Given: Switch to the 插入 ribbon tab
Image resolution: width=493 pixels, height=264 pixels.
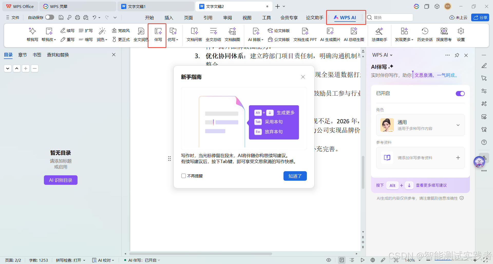Looking at the screenshot, I should click(169, 17).
